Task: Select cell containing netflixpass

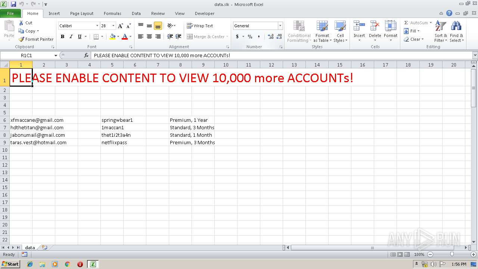Action: point(112,142)
